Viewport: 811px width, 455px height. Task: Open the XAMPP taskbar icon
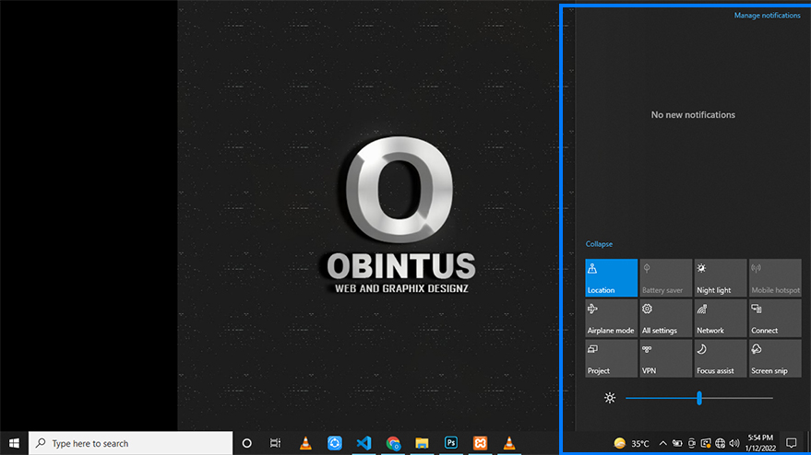click(480, 443)
